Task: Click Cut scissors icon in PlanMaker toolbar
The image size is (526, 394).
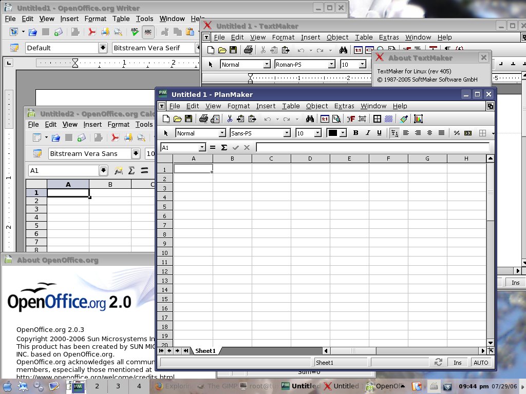Action: 230,119
